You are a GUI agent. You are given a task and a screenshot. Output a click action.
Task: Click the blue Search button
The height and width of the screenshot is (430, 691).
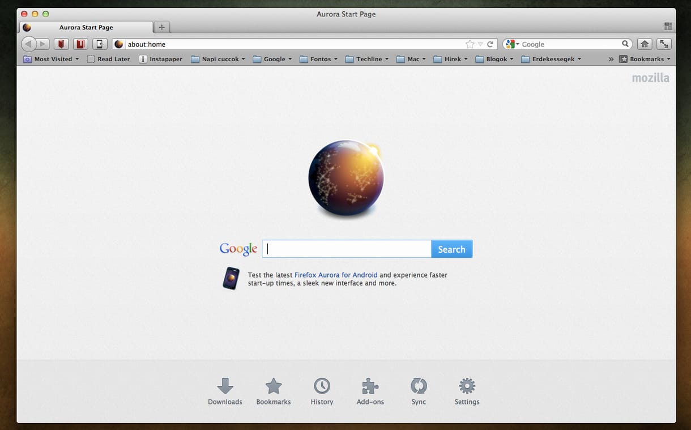coord(451,249)
